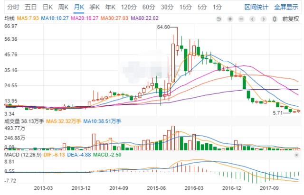Viewport: 304px width, 195px height.
Task: Click the undo/reset chart icon
Action: [x=219, y=19]
